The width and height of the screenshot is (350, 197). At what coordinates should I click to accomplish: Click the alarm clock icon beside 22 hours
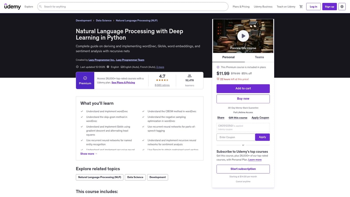pos(218,79)
